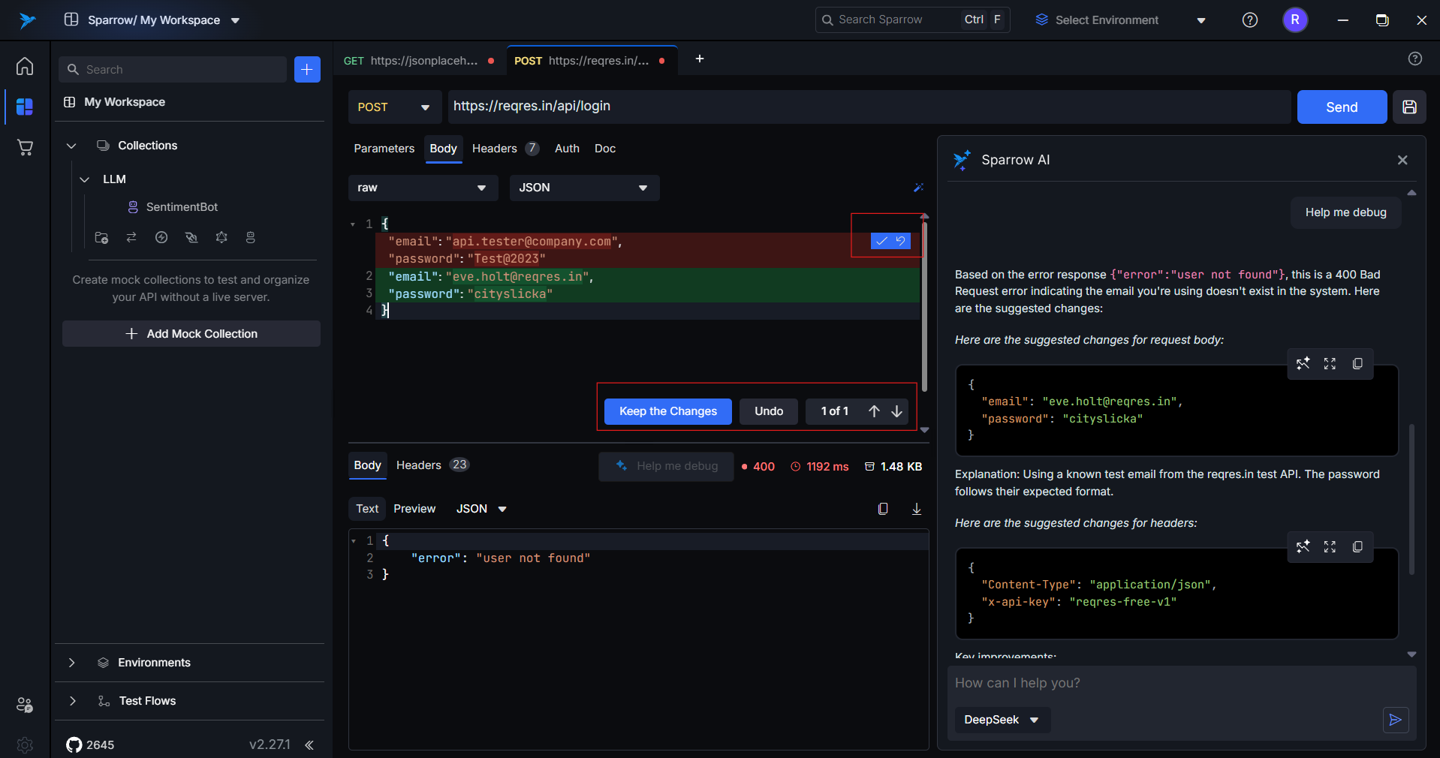1440x758 pixels.
Task: Switch to the GET jsonplaceholder tab
Action: [419, 61]
